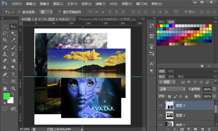This screenshot has height=131, width=218.
Task: Select the Pen tool
Action: tap(5, 74)
